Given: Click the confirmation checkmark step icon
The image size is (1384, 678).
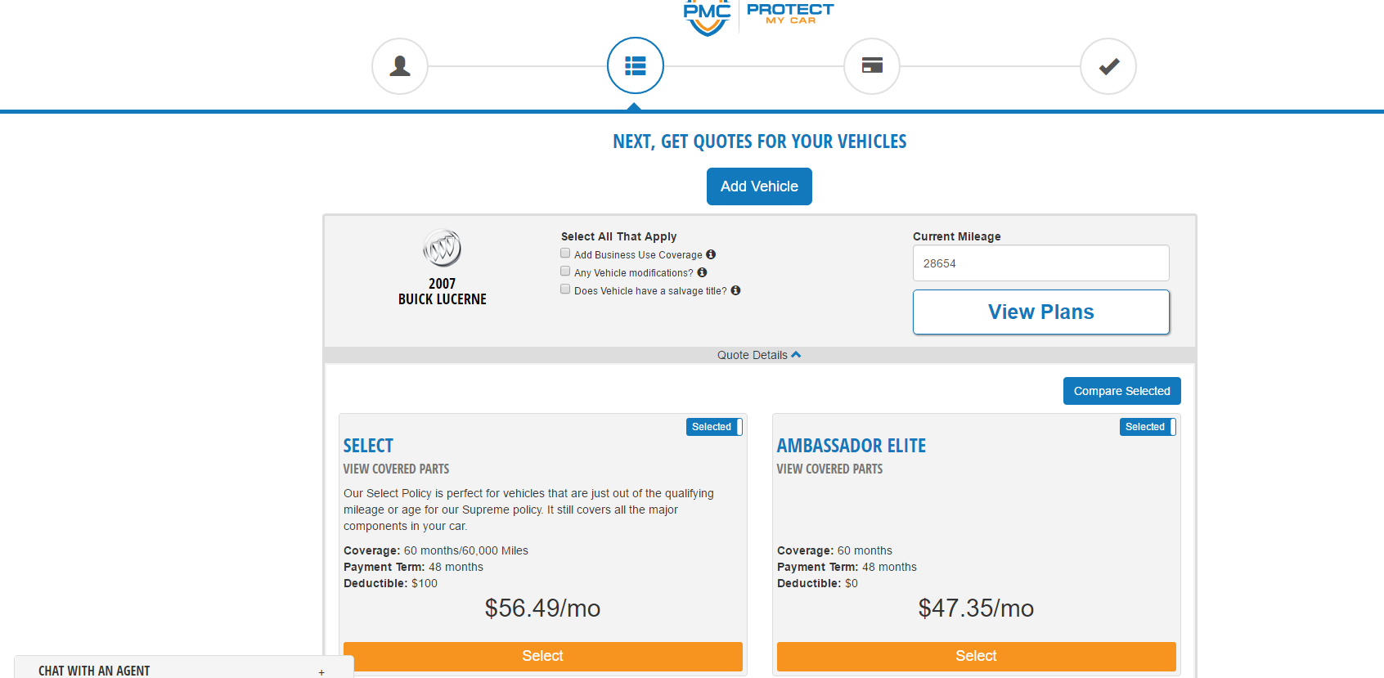Looking at the screenshot, I should click(x=1108, y=66).
